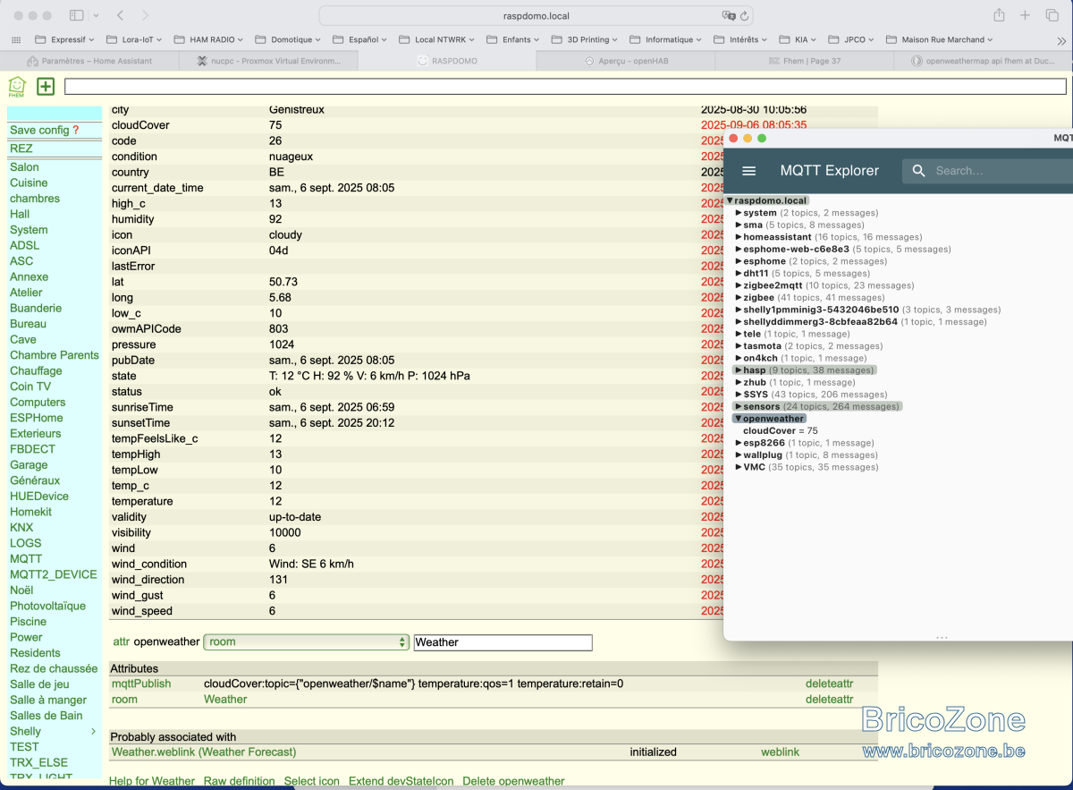Open the Weather.weblink device link

coord(203,752)
